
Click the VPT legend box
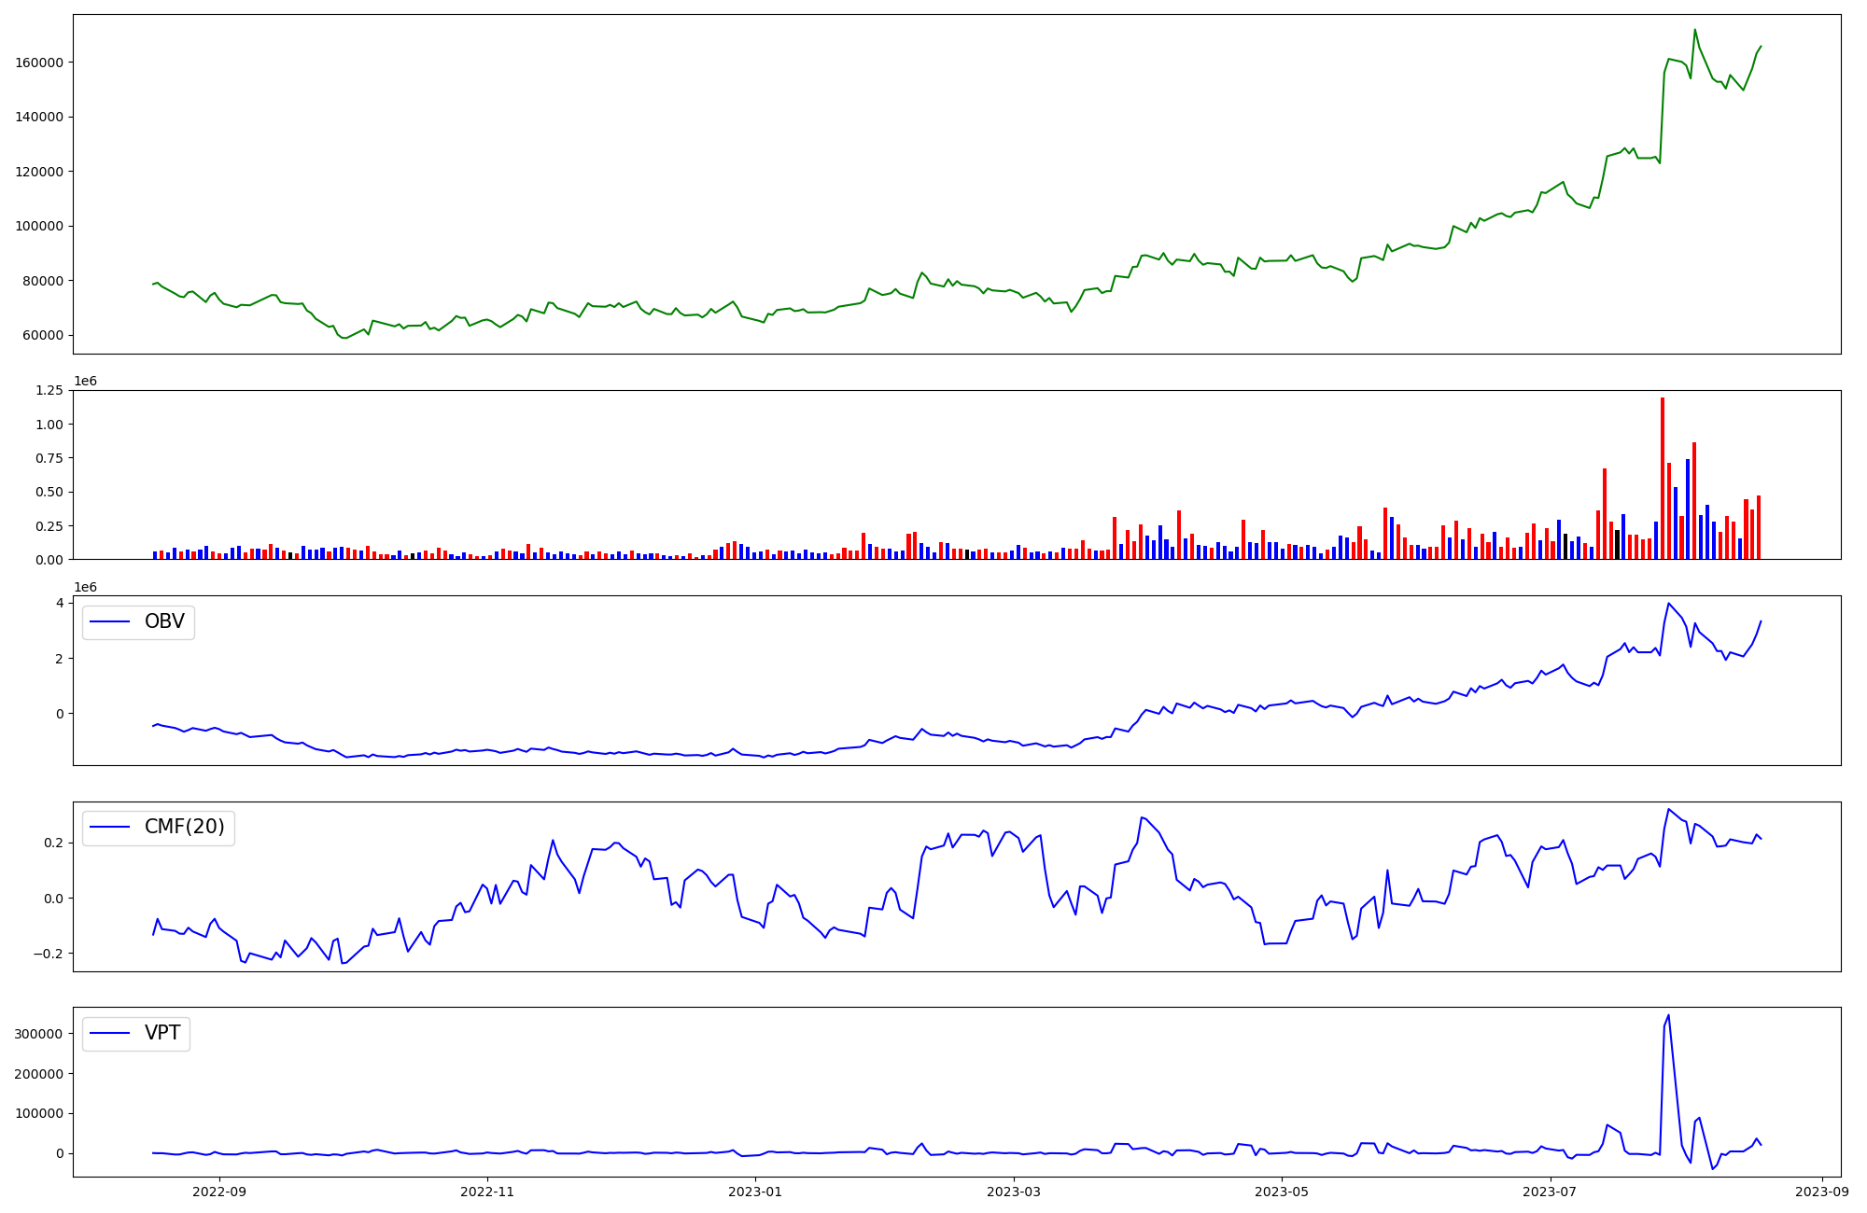[x=136, y=1033]
